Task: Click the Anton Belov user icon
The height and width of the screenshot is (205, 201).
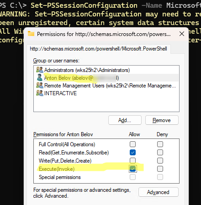Action: [40, 77]
